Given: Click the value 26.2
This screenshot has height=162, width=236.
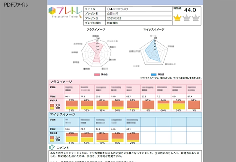Looking at the screenshot, I should pyautogui.click(x=83, y=129).
